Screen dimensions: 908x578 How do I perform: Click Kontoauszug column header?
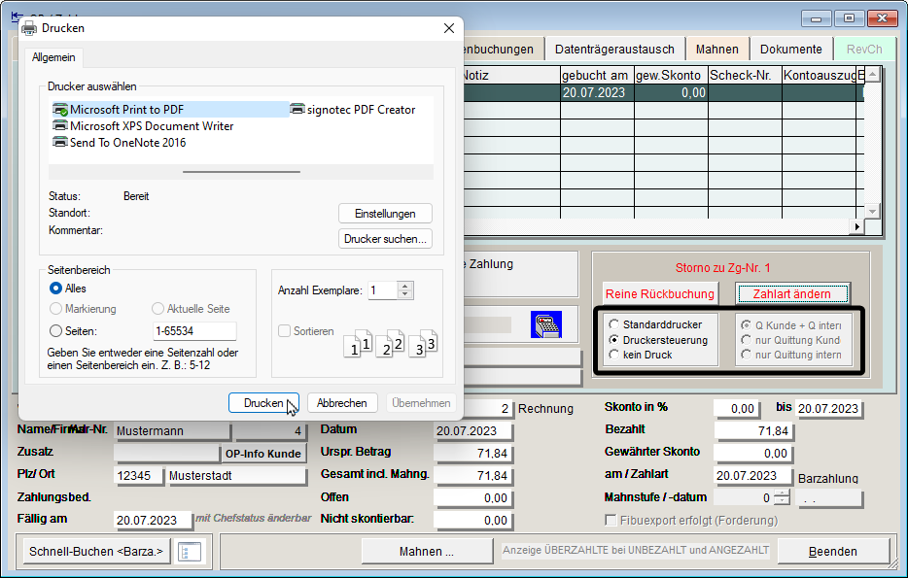pos(820,75)
